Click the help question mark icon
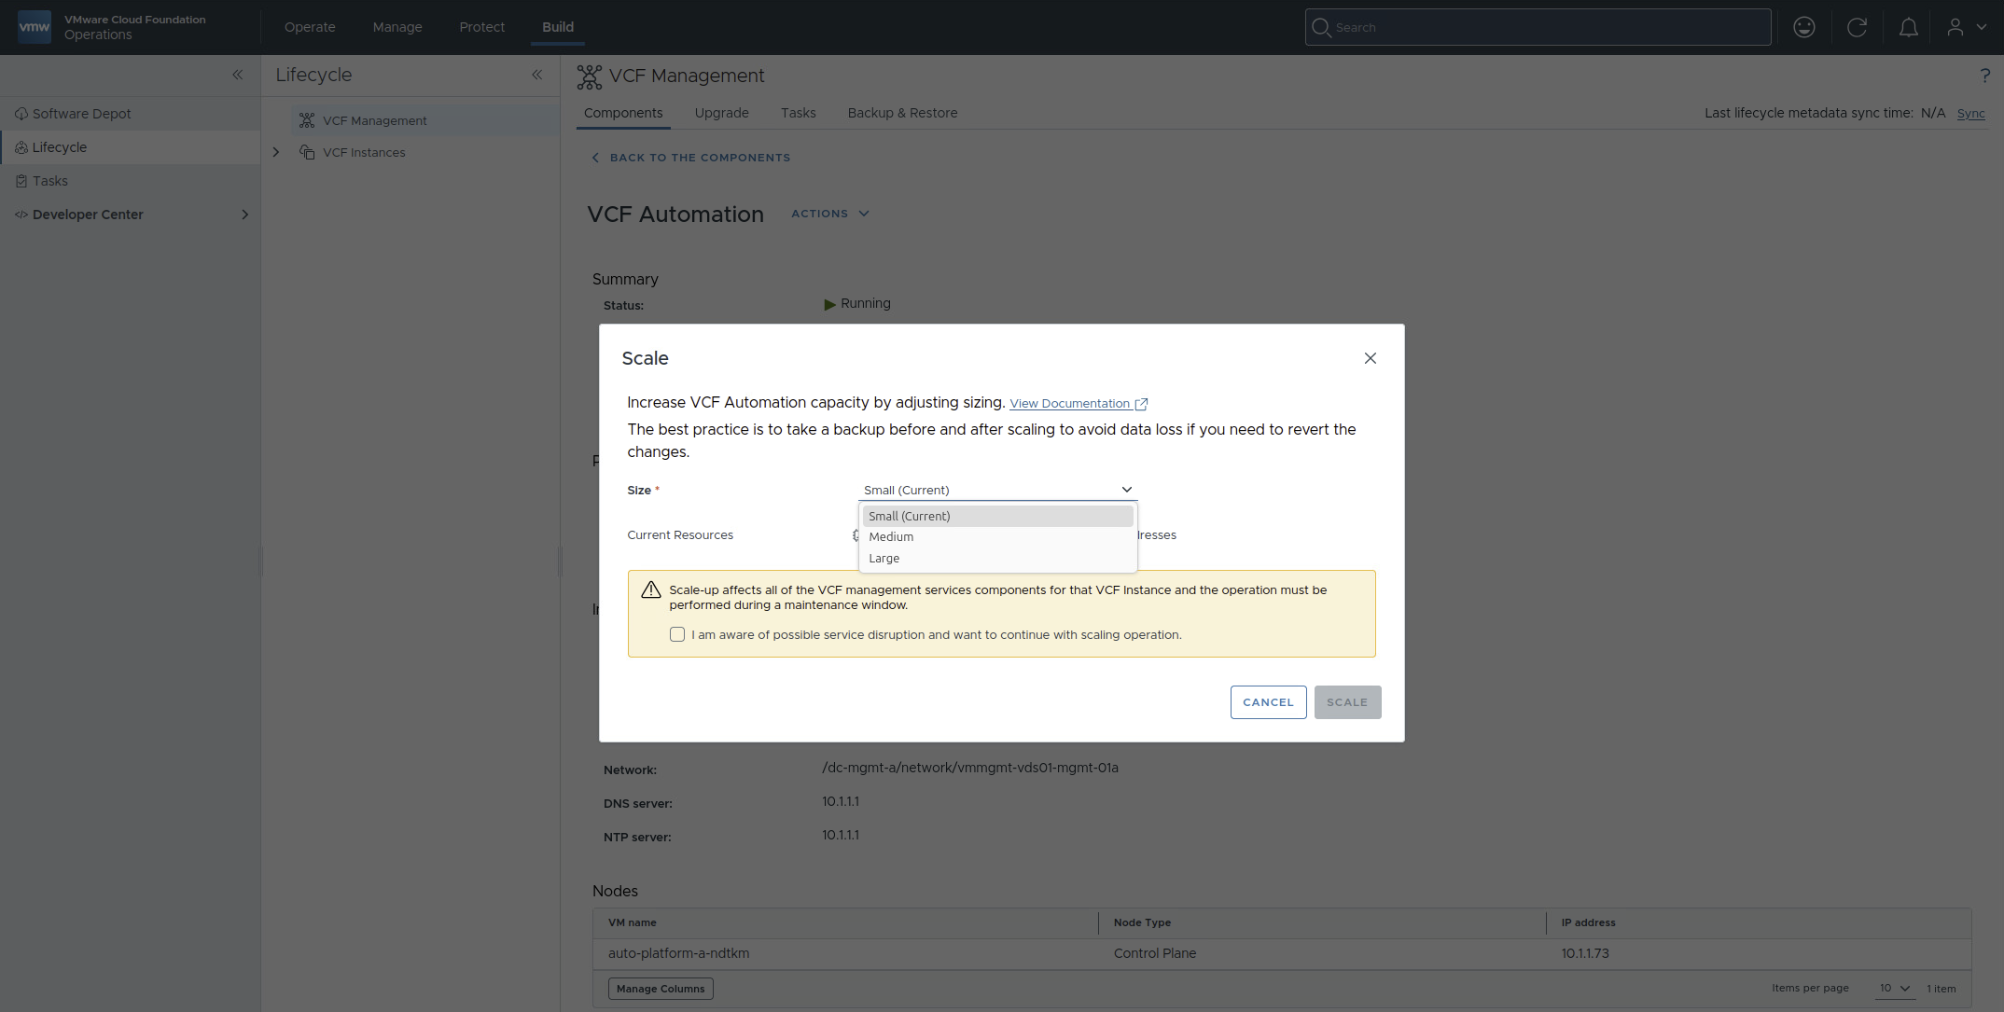The width and height of the screenshot is (2004, 1012). [1984, 76]
